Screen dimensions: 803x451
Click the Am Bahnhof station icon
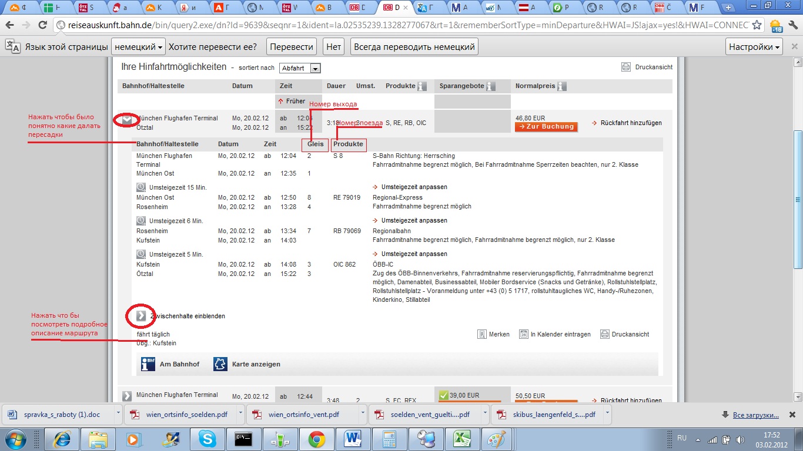(x=148, y=364)
